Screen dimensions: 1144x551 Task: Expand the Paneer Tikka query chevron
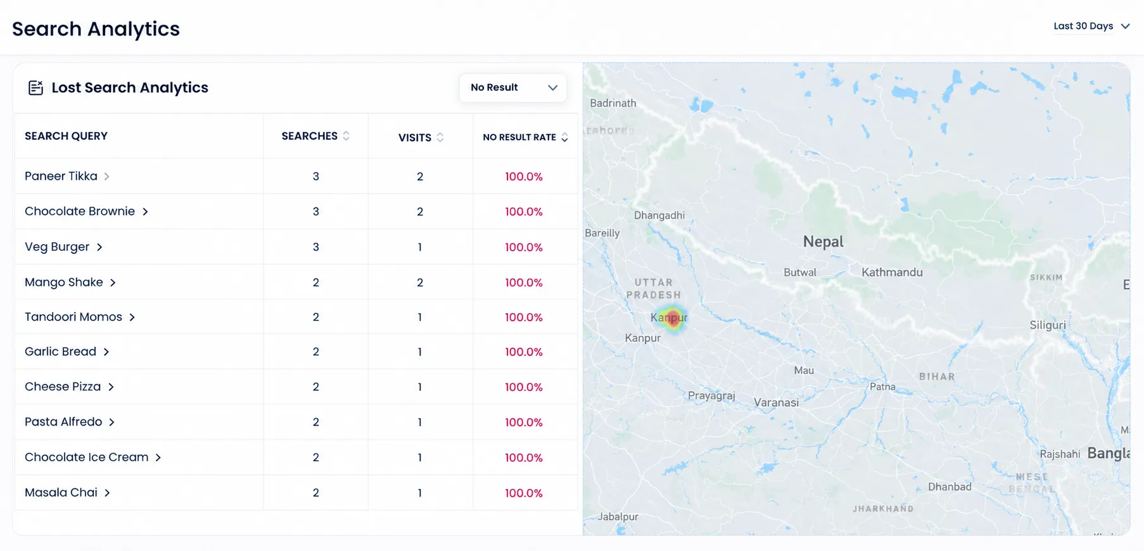coord(107,176)
